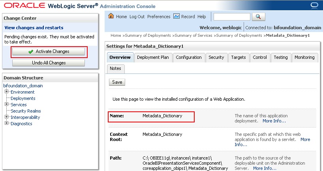
Task: Click inside the search text field
Action: [x=232, y=17]
